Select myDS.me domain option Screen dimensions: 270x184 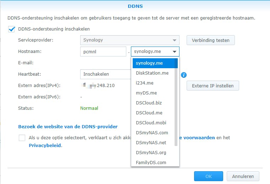tap(145, 93)
